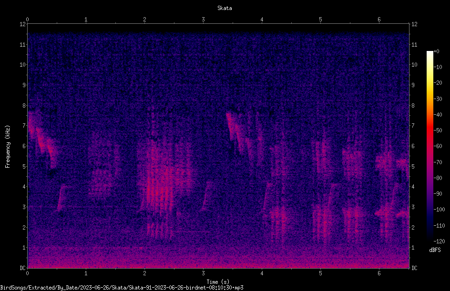Click "12" on the left frequency axis
Viewport: 450px width, 291px height.
22,24
